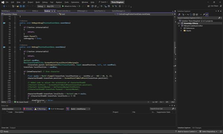Toggle the 0 Warnings filter button
223x134 pixels.
coord(41,109)
